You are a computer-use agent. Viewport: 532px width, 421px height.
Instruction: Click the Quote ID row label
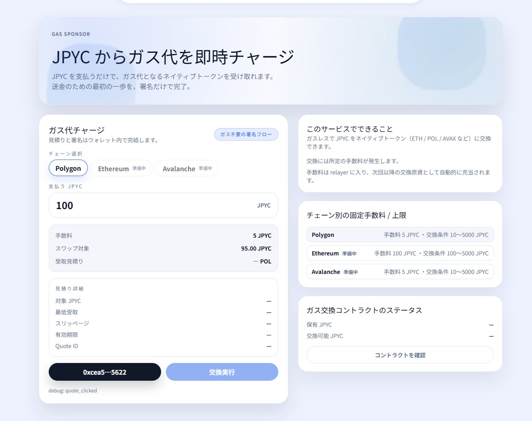(67, 346)
